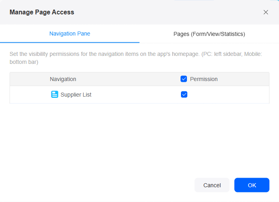
Task: Click empty row space left of Supplier List icon
Action: point(30,95)
